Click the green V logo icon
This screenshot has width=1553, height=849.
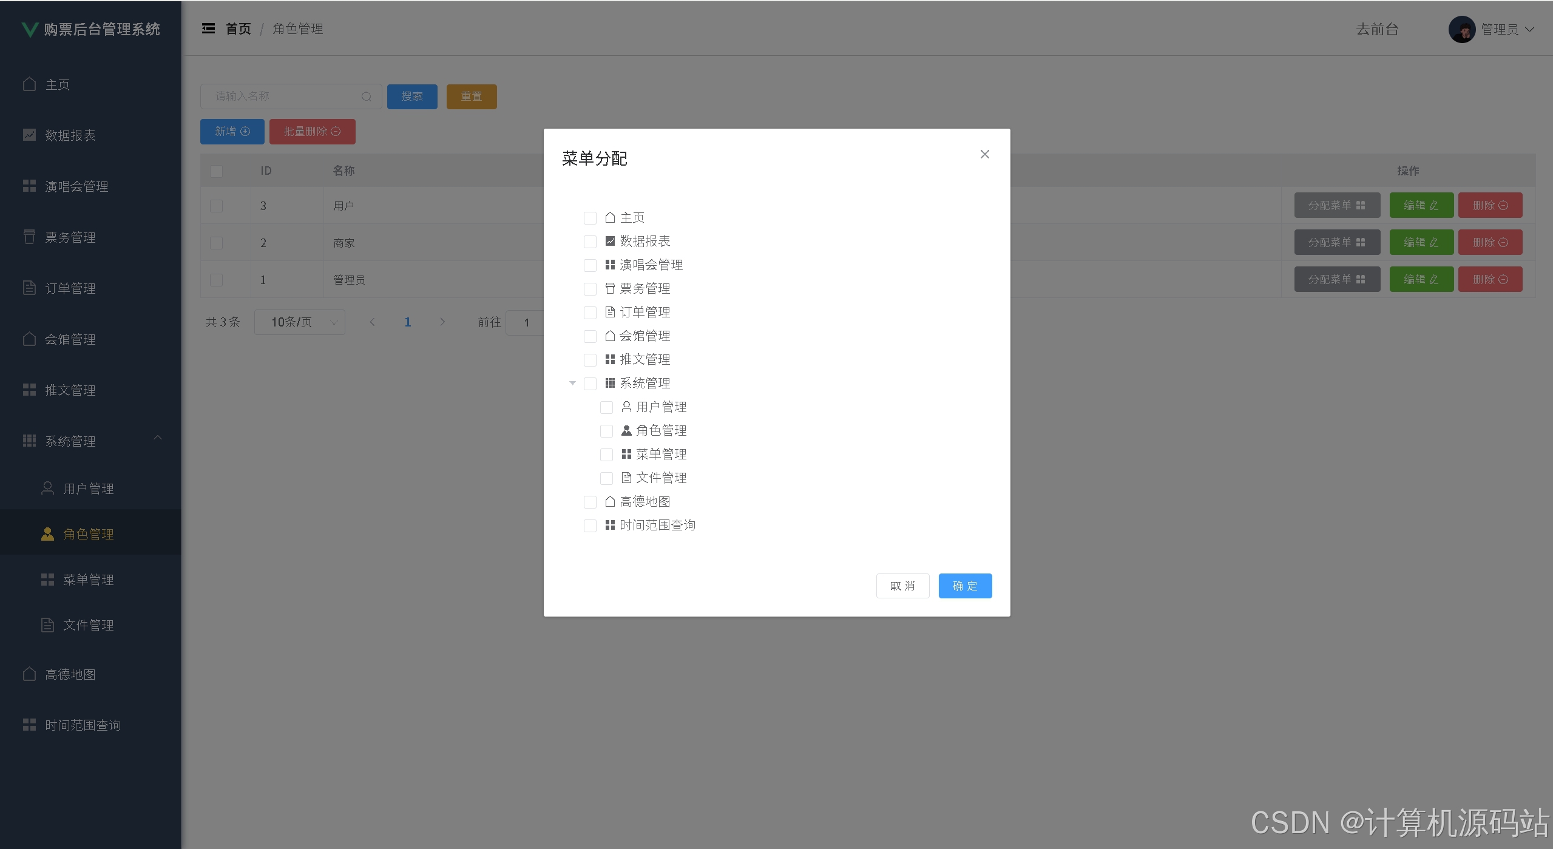(x=30, y=30)
